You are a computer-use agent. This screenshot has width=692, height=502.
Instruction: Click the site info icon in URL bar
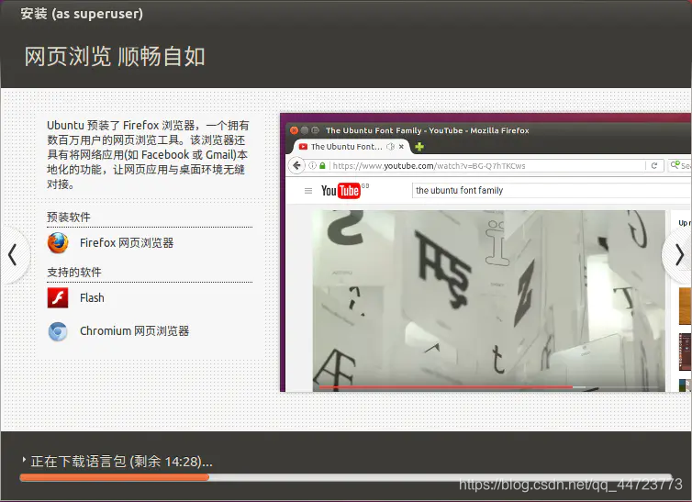(x=312, y=166)
